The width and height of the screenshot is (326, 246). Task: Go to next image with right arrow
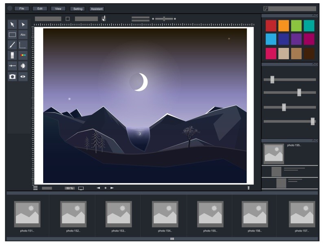(112, 188)
